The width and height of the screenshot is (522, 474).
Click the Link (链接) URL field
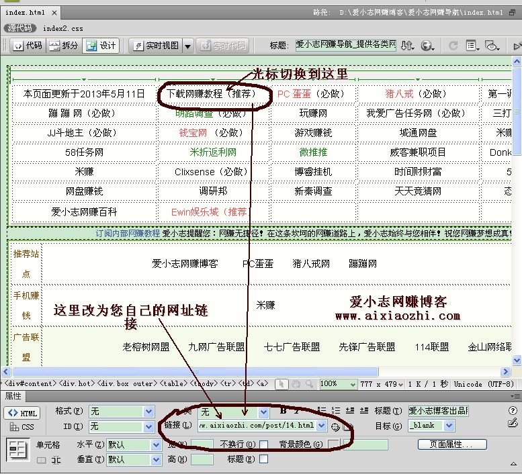257,426
